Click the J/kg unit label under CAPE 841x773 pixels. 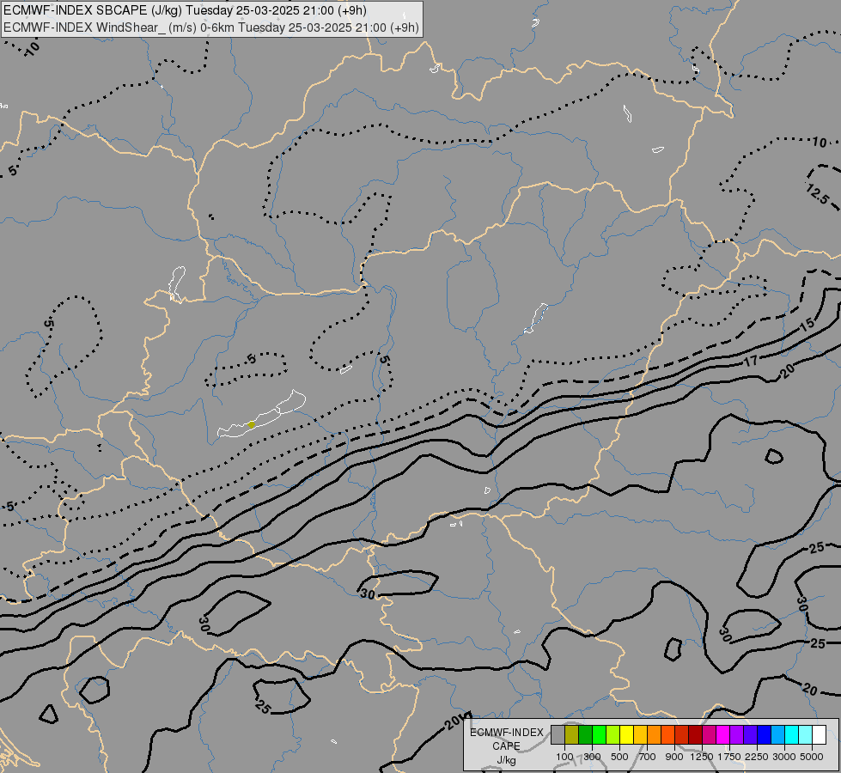[506, 760]
